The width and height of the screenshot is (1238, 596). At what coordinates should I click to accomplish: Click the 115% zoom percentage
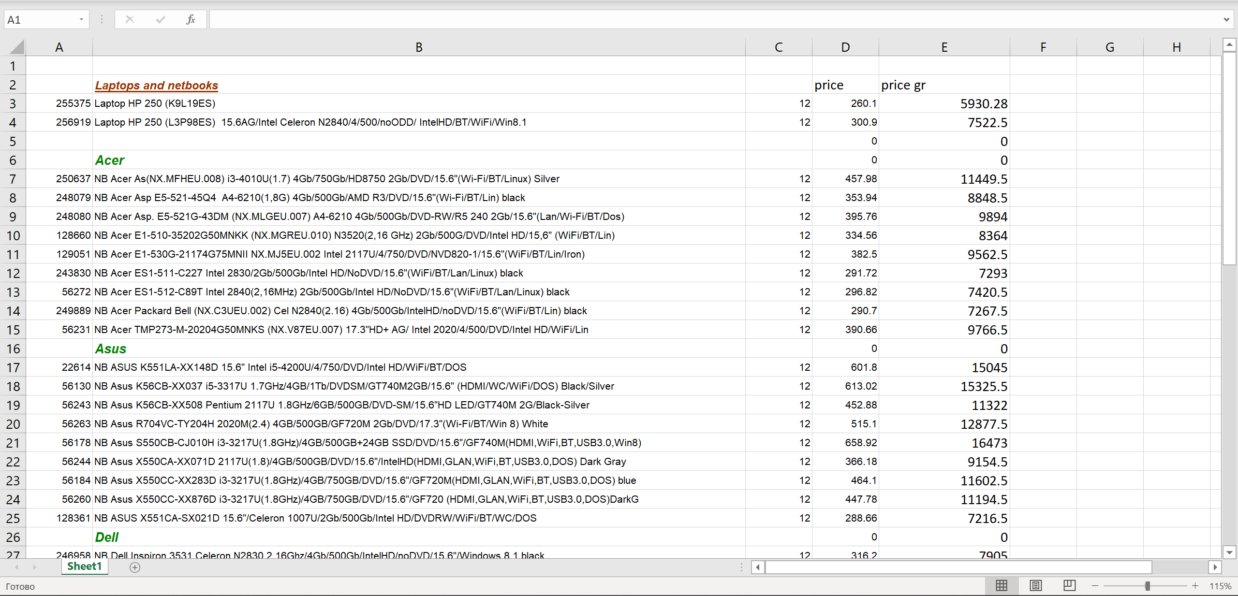1221,585
